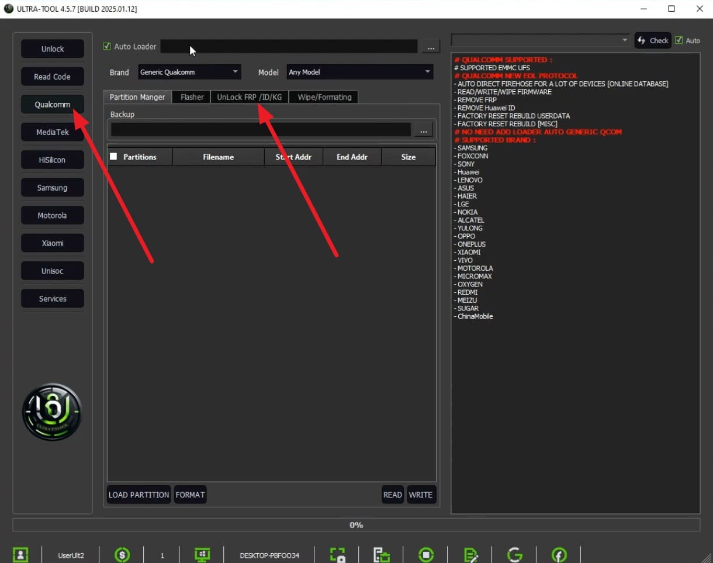Click the Ultra Unlock padlock logo
The height and width of the screenshot is (563, 713).
[x=52, y=412]
